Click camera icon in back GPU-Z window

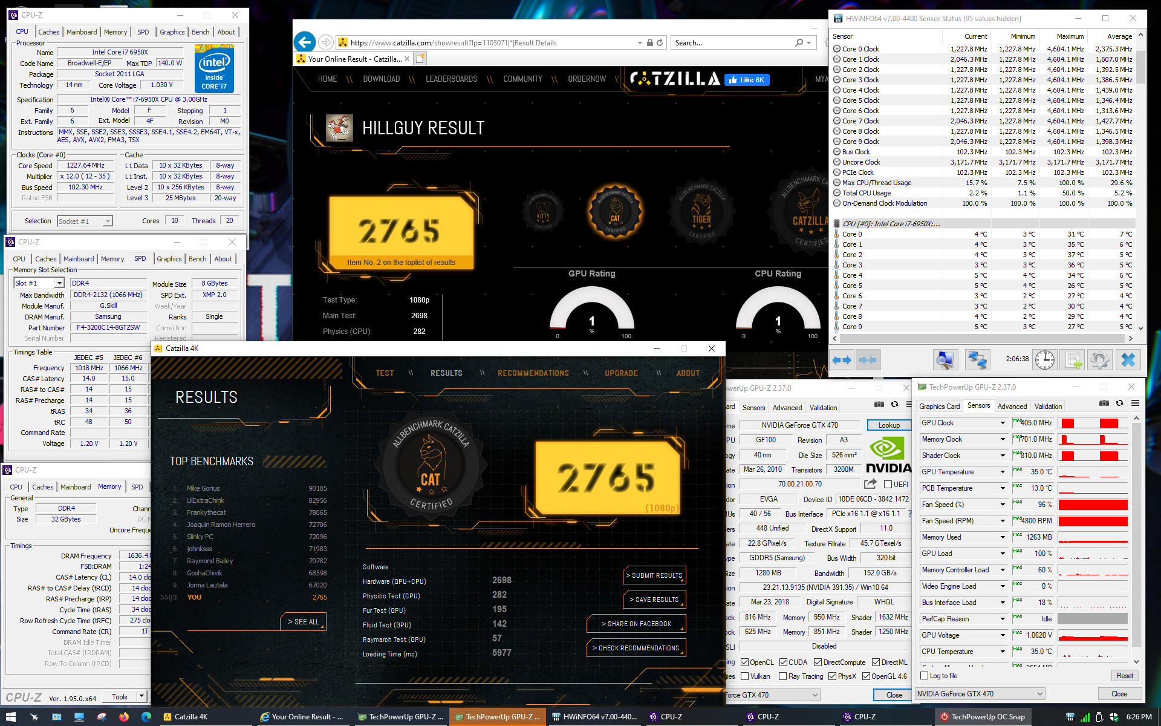pos(879,404)
